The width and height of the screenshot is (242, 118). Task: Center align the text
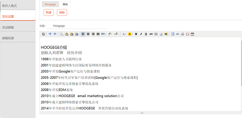point(88,34)
